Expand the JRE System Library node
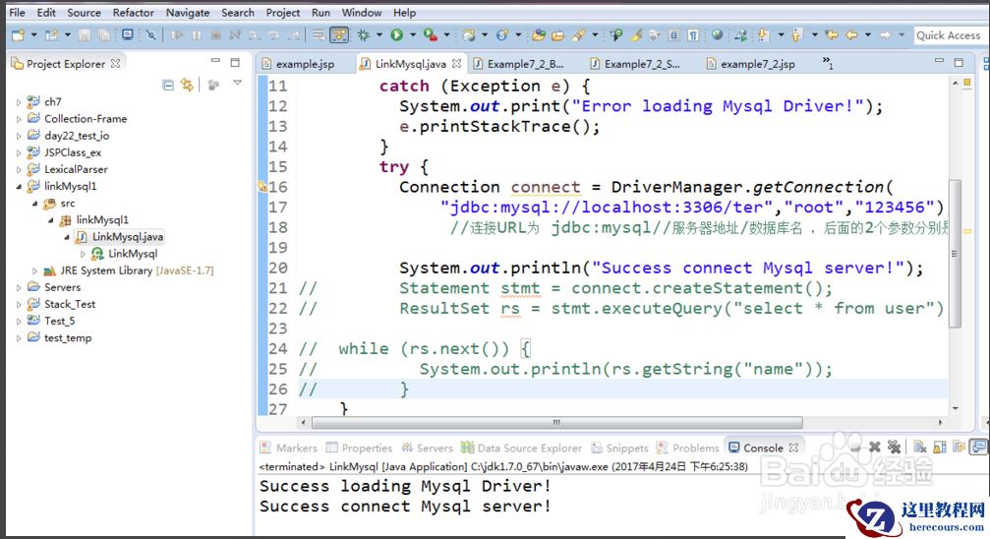Screen dimensions: 990x539 pos(34,270)
